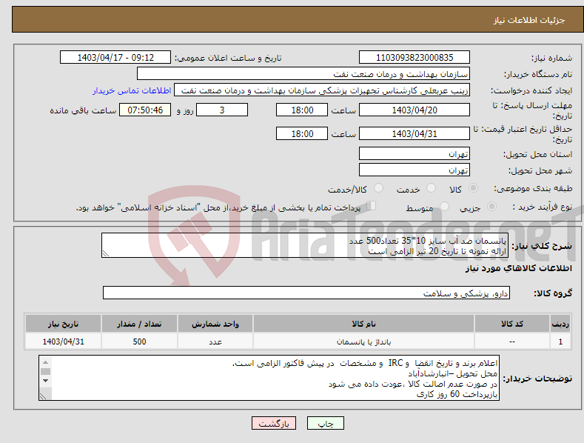The image size is (584, 443).
Task: Click the گروه کالا label
Action: click(553, 293)
